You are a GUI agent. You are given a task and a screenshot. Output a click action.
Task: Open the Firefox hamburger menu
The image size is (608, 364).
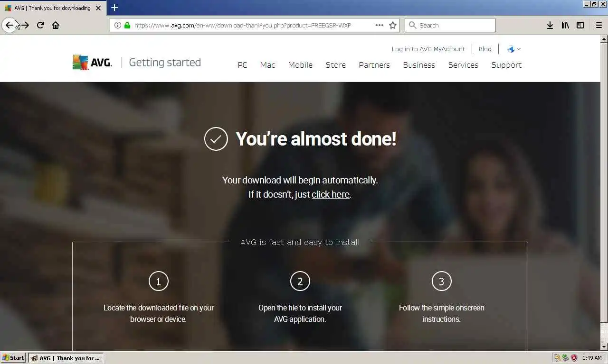[x=599, y=25]
